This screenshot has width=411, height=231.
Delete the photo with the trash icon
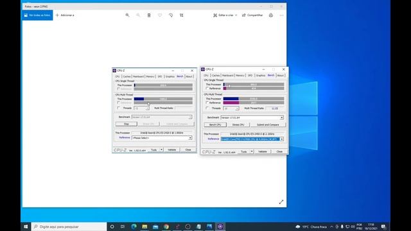tap(149, 15)
